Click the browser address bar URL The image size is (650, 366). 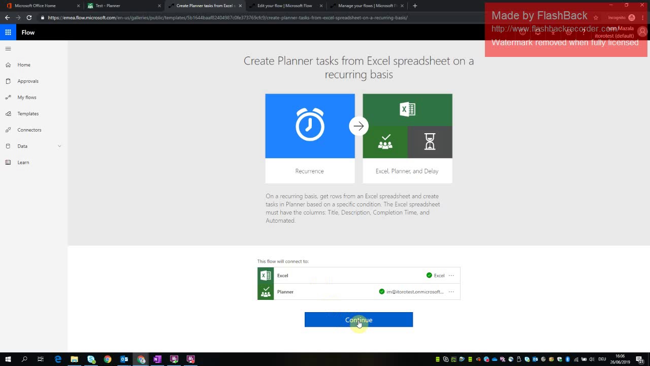(x=227, y=18)
